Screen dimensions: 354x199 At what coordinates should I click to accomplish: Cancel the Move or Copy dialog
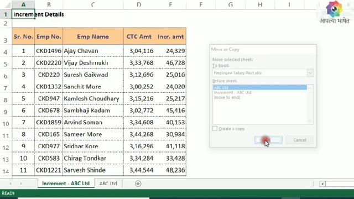point(300,140)
